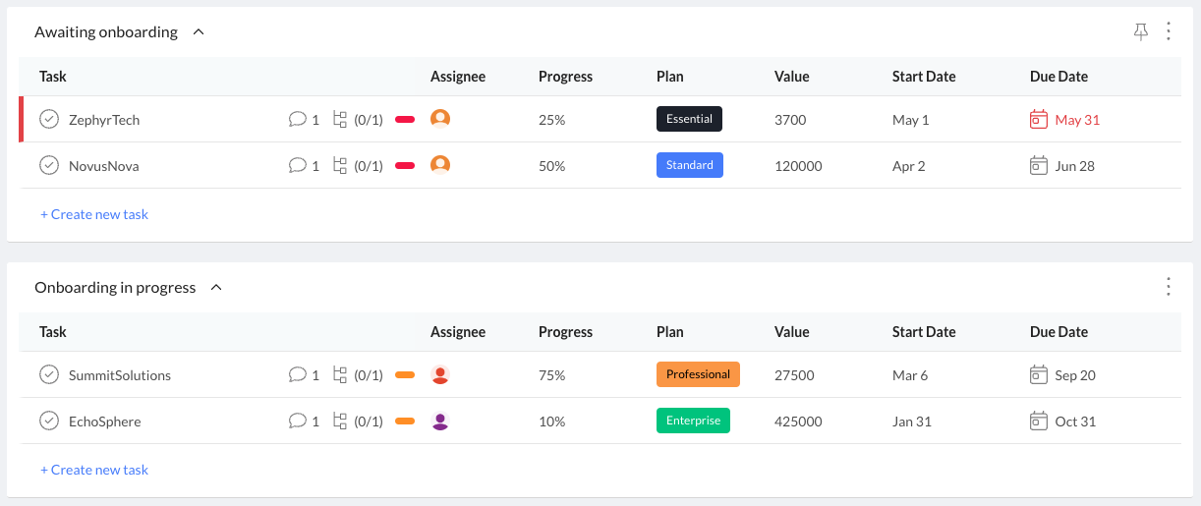The height and width of the screenshot is (506, 1201).
Task: Mark the NovusNova task as complete
Action: click(x=49, y=166)
